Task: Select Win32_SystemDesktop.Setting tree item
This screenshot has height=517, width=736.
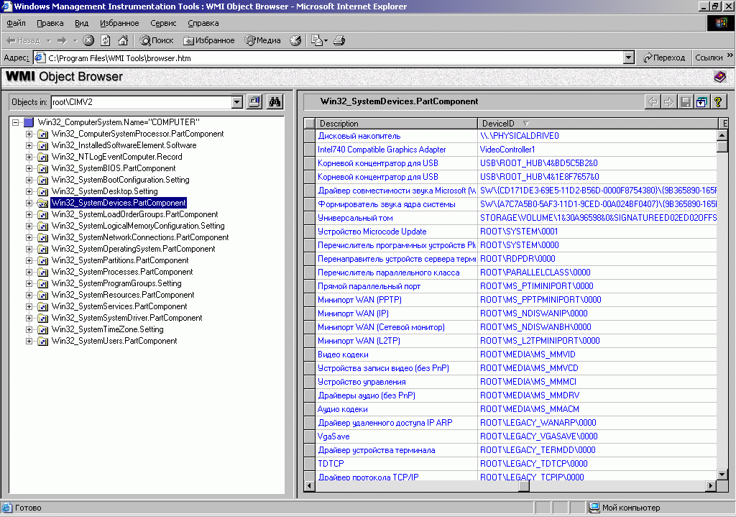Action: [x=105, y=191]
